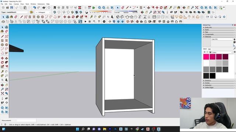Enable Monochrome face style

pos(81,12)
